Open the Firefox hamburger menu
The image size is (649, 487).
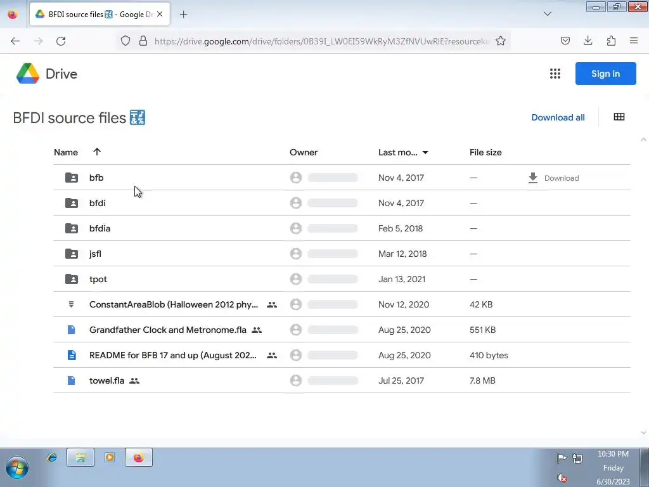coord(634,41)
